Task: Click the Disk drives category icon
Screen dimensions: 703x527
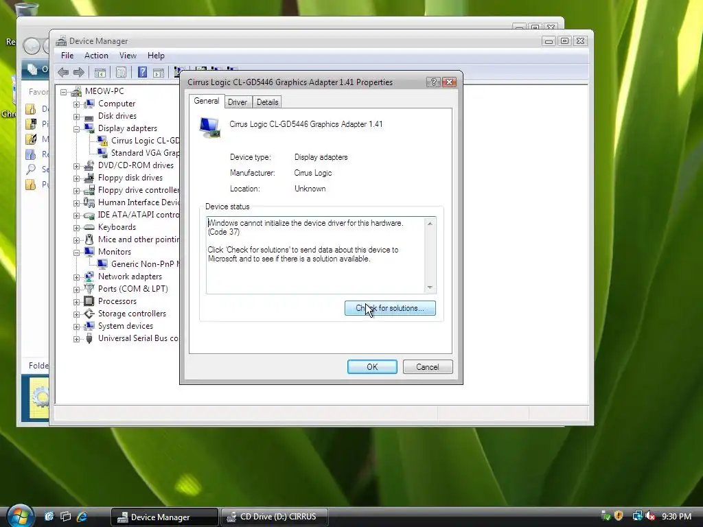Action: pos(89,117)
